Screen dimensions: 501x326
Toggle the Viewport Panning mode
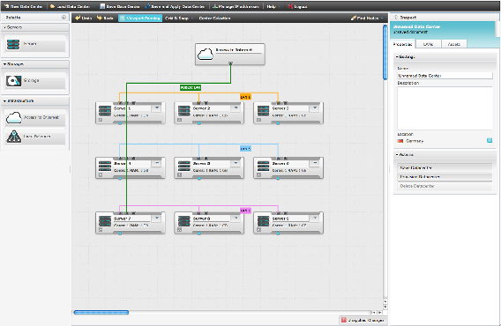pos(140,19)
